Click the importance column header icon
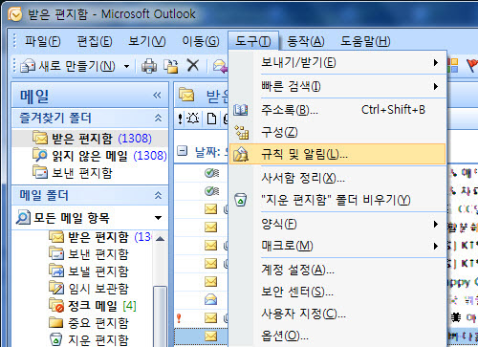478x347 pixels. coord(180,119)
